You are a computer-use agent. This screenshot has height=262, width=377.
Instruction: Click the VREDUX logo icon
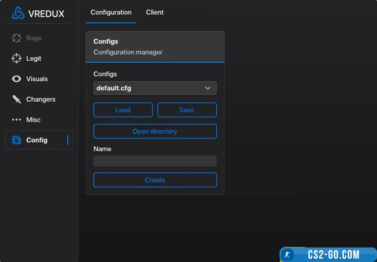coord(18,13)
